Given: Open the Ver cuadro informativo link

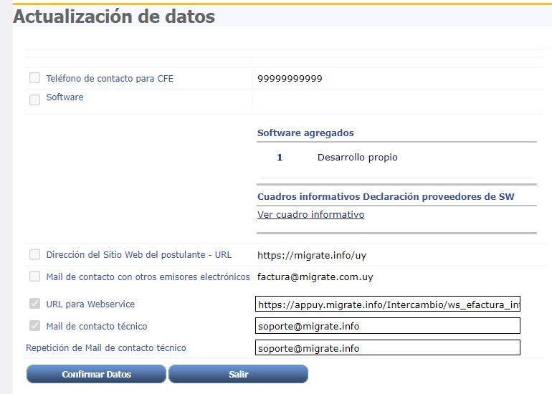Looking at the screenshot, I should pos(310,215).
